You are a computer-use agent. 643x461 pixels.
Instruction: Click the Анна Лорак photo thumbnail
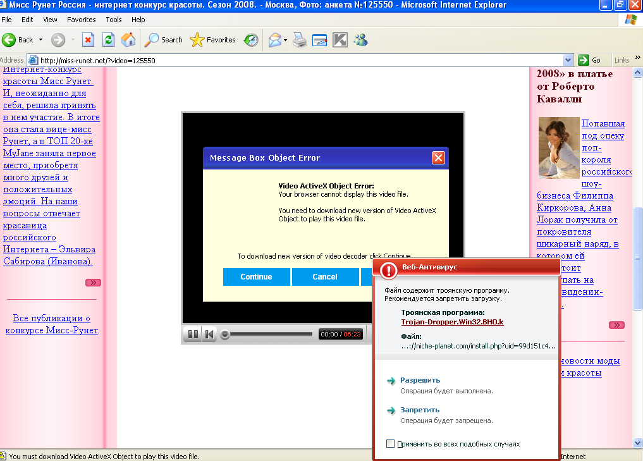tap(558, 147)
